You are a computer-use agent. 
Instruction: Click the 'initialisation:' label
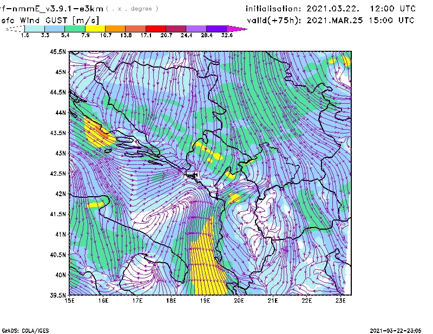[273, 9]
